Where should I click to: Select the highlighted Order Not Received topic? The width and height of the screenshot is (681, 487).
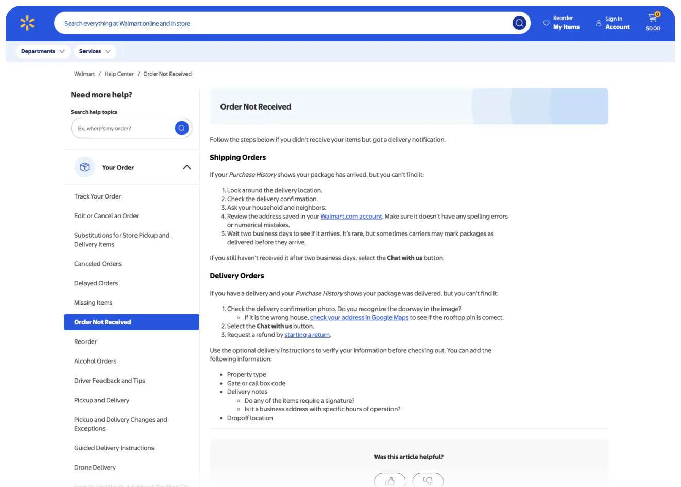tap(131, 322)
